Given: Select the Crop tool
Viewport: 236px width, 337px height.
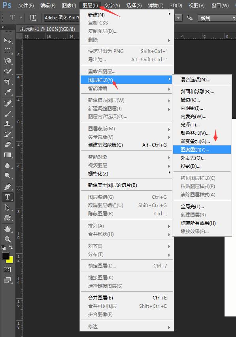Looking at the screenshot, I should pos(8,82).
